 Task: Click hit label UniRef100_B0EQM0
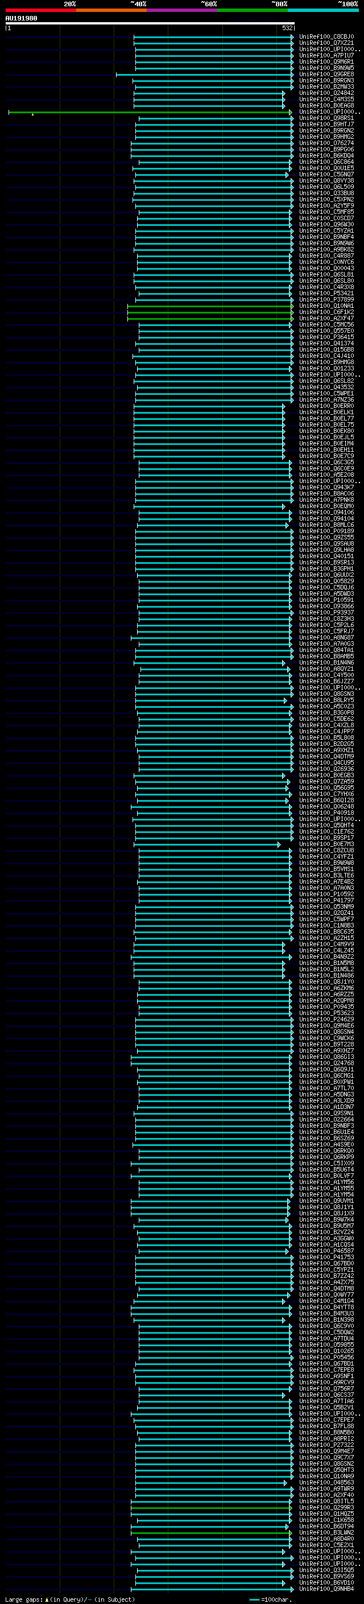[326, 506]
